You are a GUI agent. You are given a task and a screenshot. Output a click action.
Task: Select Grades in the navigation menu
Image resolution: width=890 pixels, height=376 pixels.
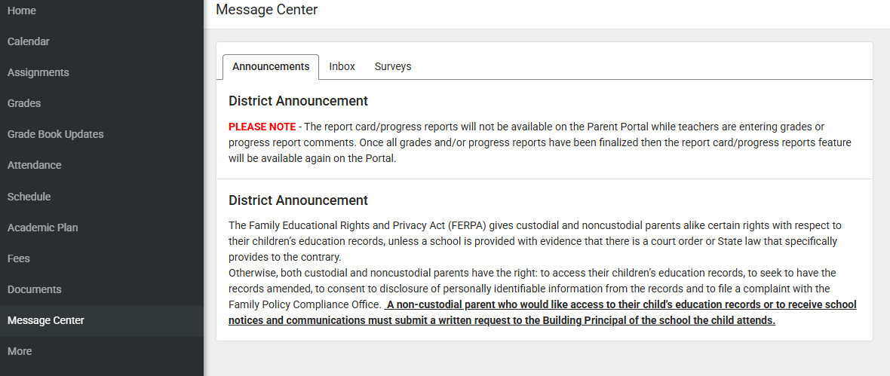click(24, 103)
